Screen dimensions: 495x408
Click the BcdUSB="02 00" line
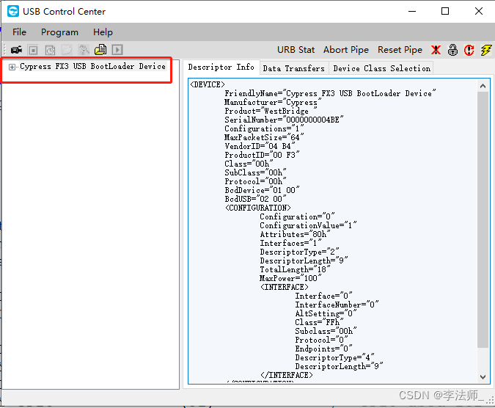point(255,199)
